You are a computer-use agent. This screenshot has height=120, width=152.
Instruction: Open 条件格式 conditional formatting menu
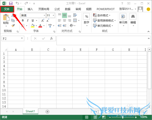102,15
